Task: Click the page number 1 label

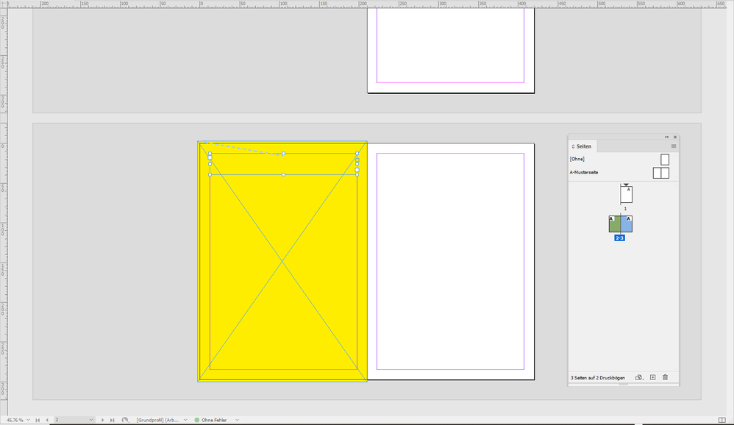Action: point(625,209)
